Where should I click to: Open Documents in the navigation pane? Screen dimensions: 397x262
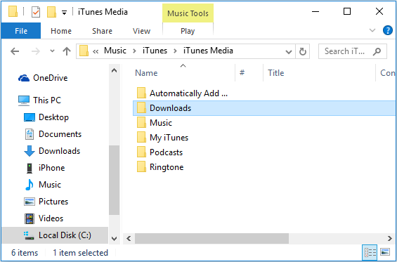[53, 134]
